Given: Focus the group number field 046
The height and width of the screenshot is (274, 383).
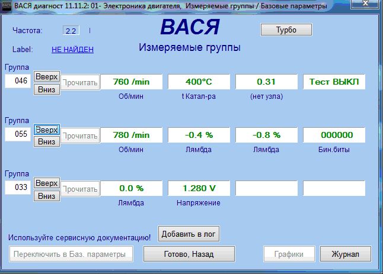Looking at the screenshot, I should (x=18, y=81).
